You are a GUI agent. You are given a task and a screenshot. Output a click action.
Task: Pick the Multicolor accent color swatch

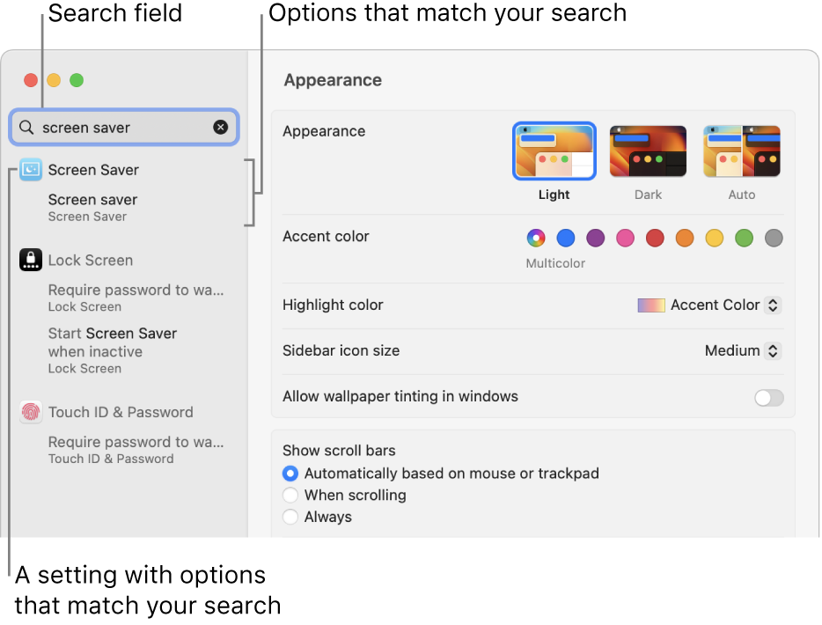click(536, 238)
